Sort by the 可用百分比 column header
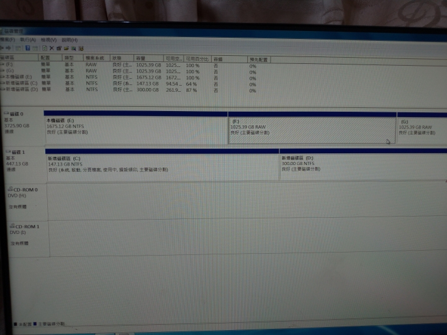447x335 pixels. click(197, 59)
